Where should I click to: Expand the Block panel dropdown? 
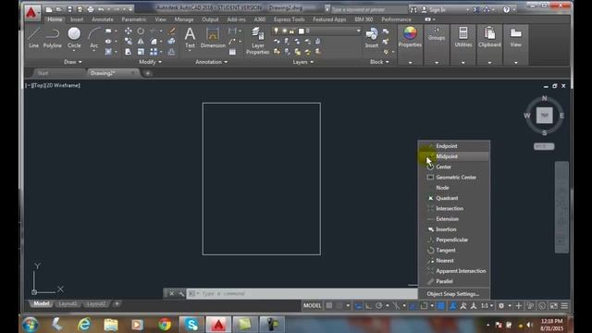click(x=379, y=62)
